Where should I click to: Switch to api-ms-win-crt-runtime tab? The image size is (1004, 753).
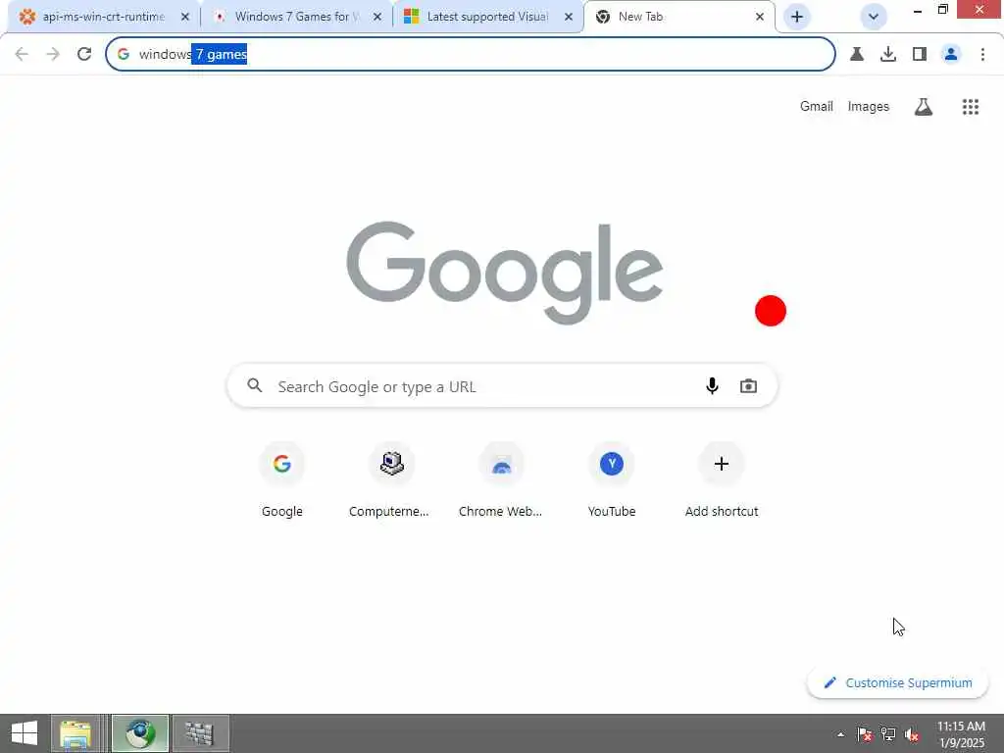point(102,17)
